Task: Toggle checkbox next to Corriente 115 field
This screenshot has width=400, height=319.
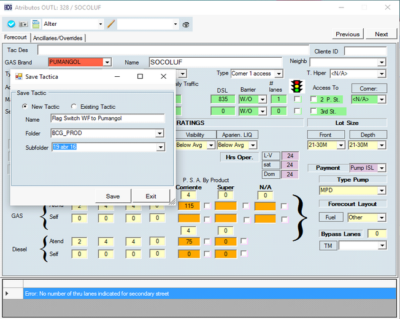Action: [207, 206]
